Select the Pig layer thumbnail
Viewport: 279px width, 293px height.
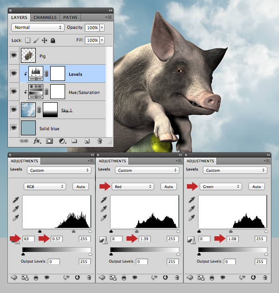[x=28, y=55]
